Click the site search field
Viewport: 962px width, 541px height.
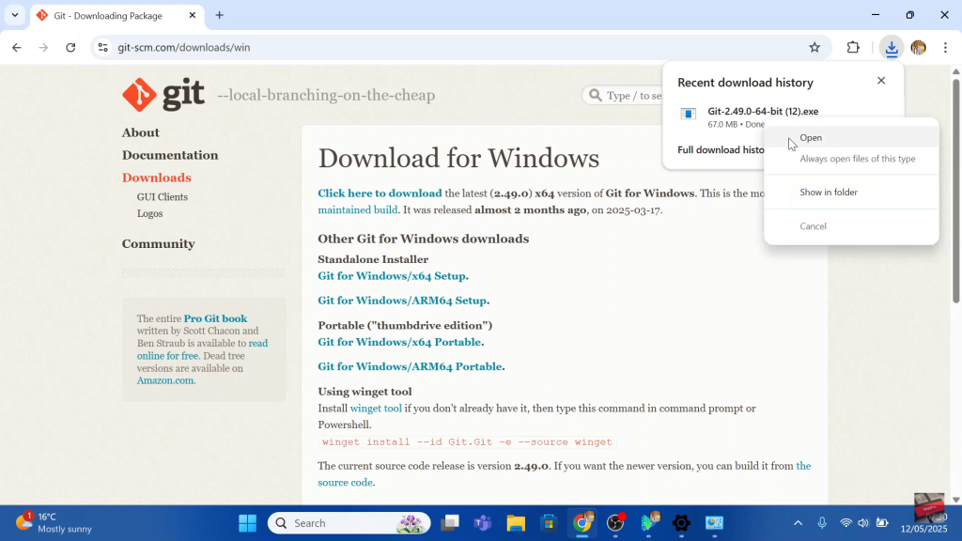point(623,95)
